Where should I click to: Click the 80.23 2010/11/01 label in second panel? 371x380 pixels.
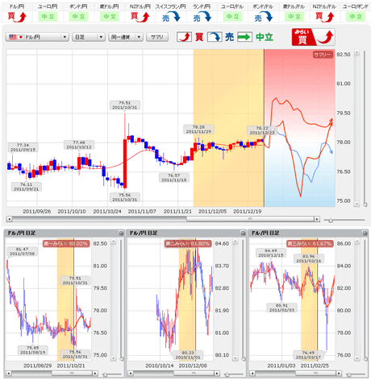(x=188, y=355)
